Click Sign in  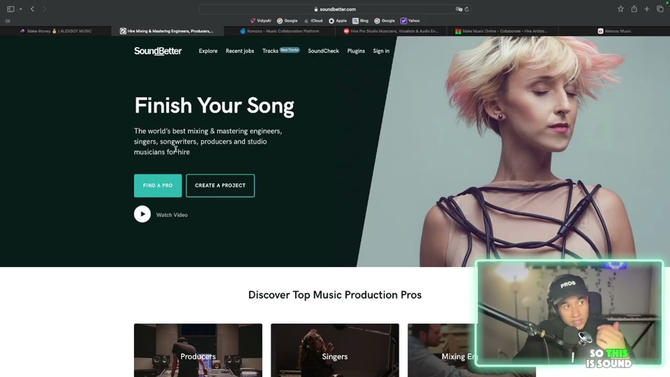381,51
